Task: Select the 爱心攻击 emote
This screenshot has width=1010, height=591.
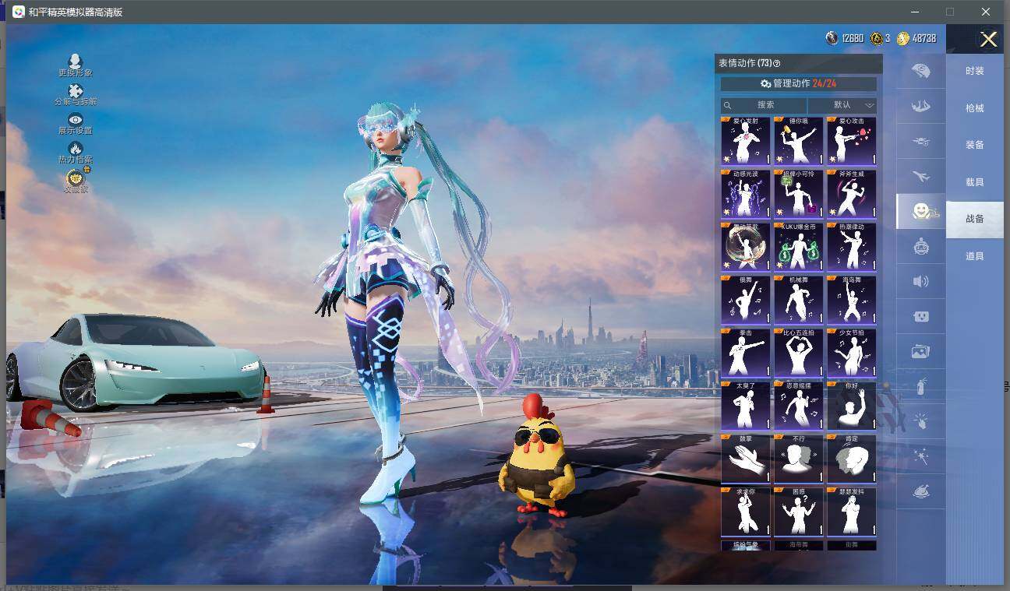Action: click(852, 141)
